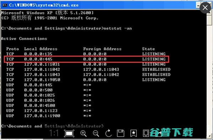Click the 'Microsoft Windows XP' version line
The height and width of the screenshot is (140, 213).
pyautogui.click(x=48, y=13)
